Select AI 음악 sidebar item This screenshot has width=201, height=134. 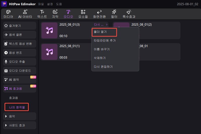pyautogui.click(x=20, y=80)
